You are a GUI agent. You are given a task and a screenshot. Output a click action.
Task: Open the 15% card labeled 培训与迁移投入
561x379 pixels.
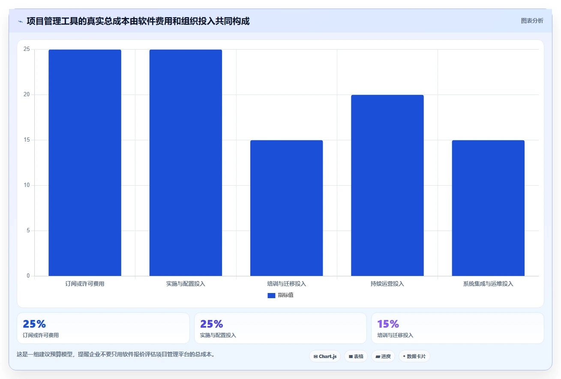click(x=458, y=328)
